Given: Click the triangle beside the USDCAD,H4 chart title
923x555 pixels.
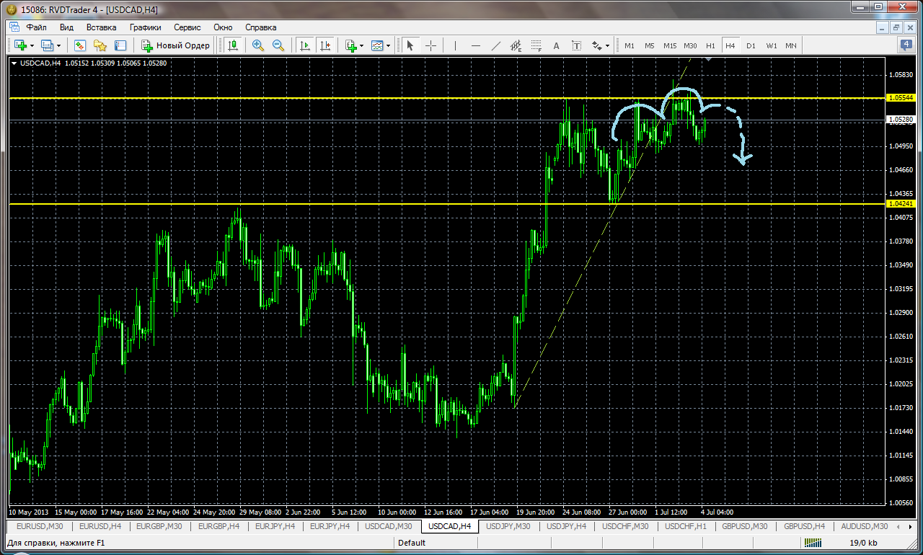Looking at the screenshot, I should [x=14, y=63].
